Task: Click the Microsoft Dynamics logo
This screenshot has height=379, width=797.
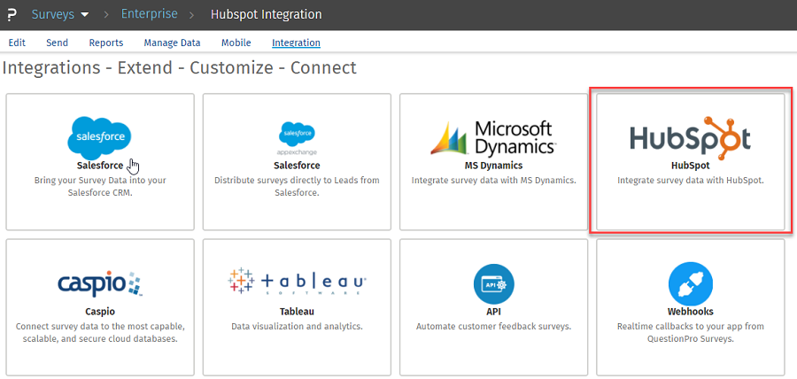Action: [x=493, y=137]
